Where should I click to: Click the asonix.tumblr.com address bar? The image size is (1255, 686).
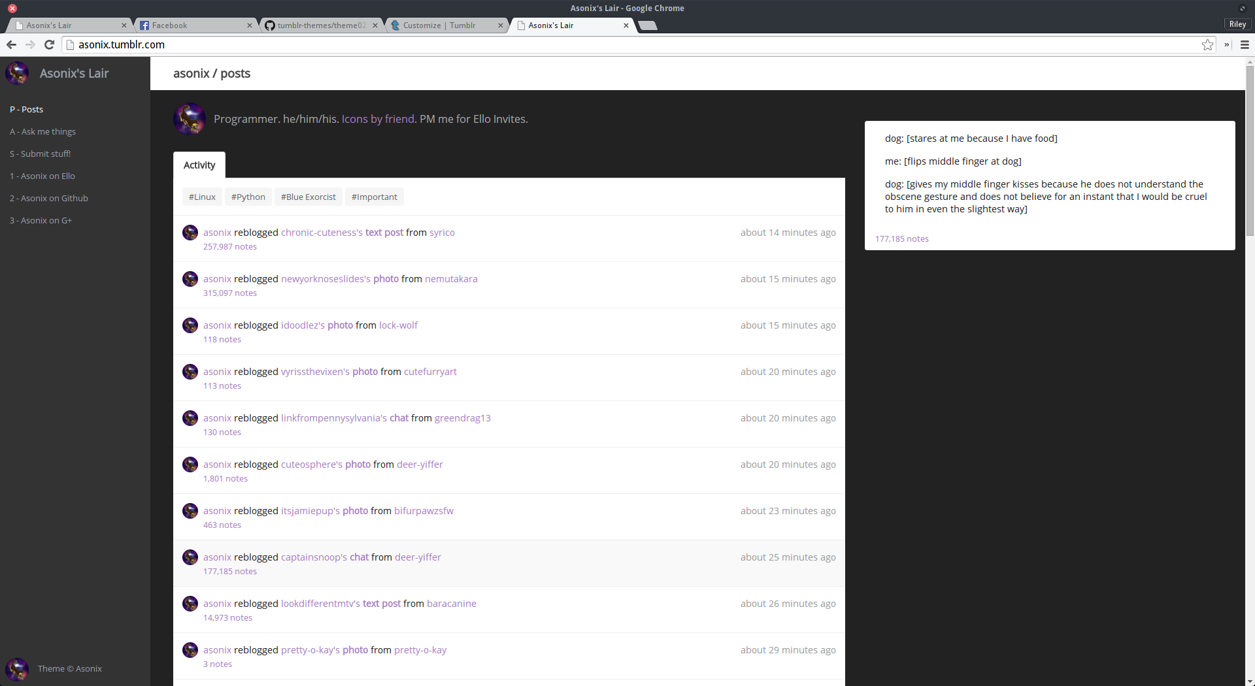[x=637, y=44]
